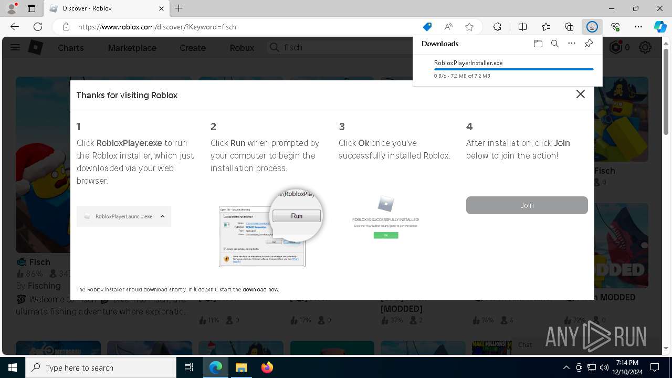Click the browser address bar URL

[x=157, y=27]
